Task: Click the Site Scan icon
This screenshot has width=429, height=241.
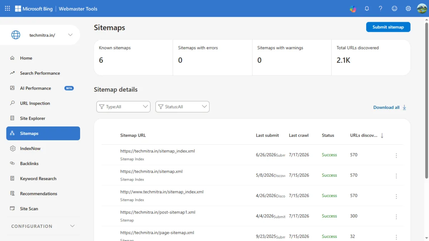Action: point(13,209)
